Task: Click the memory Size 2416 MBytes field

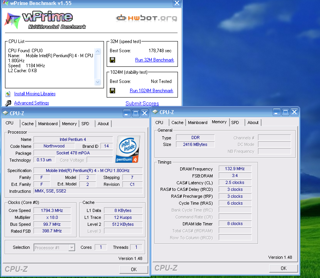Action: tap(195, 144)
